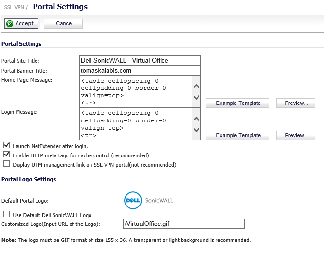Click up arrow of Home Page Message scrollbar
Viewport: 324px width, 258px height.
(x=196, y=86)
